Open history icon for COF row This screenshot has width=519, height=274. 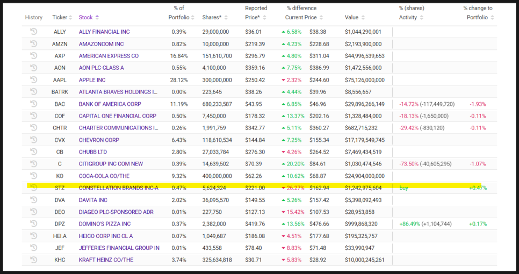point(33,116)
